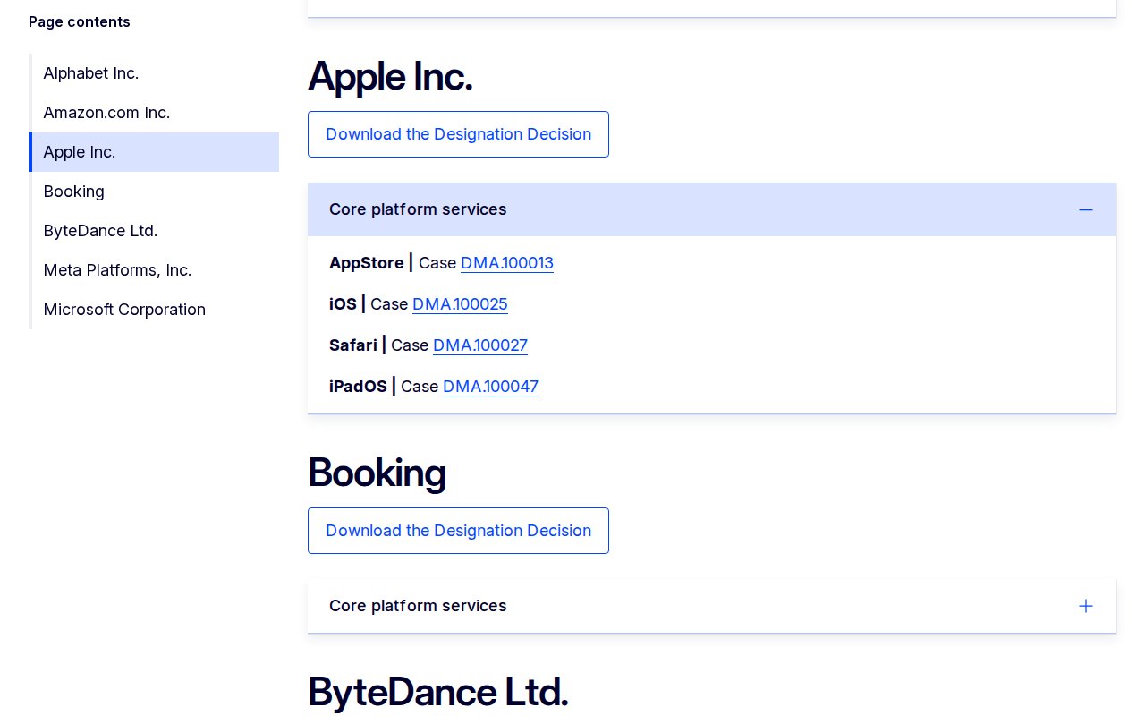Open Safari case DMA.100027 link
This screenshot has height=716, width=1145.
point(480,345)
